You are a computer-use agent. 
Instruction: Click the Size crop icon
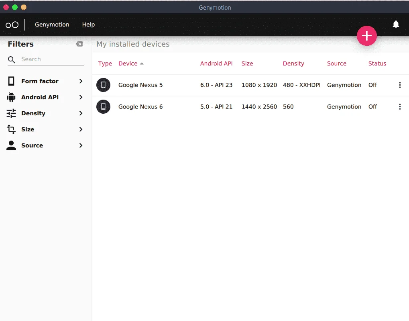click(11, 129)
